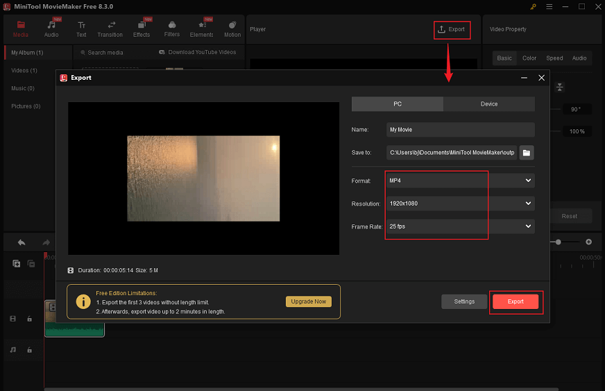
Task: Toggle the video track lock
Action: (x=29, y=319)
